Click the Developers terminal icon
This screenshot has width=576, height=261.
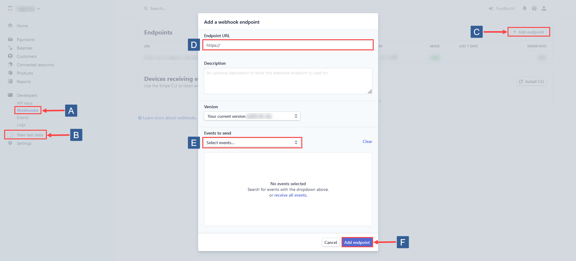[x=10, y=95]
